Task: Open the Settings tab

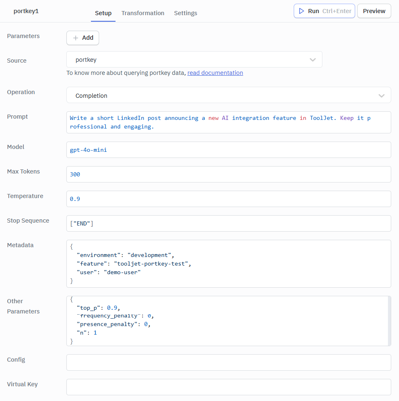Action: [x=186, y=13]
